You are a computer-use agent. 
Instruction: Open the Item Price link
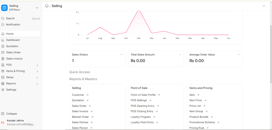(195, 101)
